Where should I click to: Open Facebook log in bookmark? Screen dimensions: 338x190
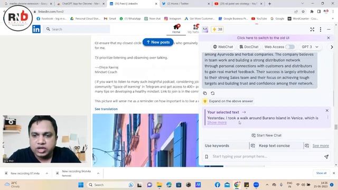point(52,19)
